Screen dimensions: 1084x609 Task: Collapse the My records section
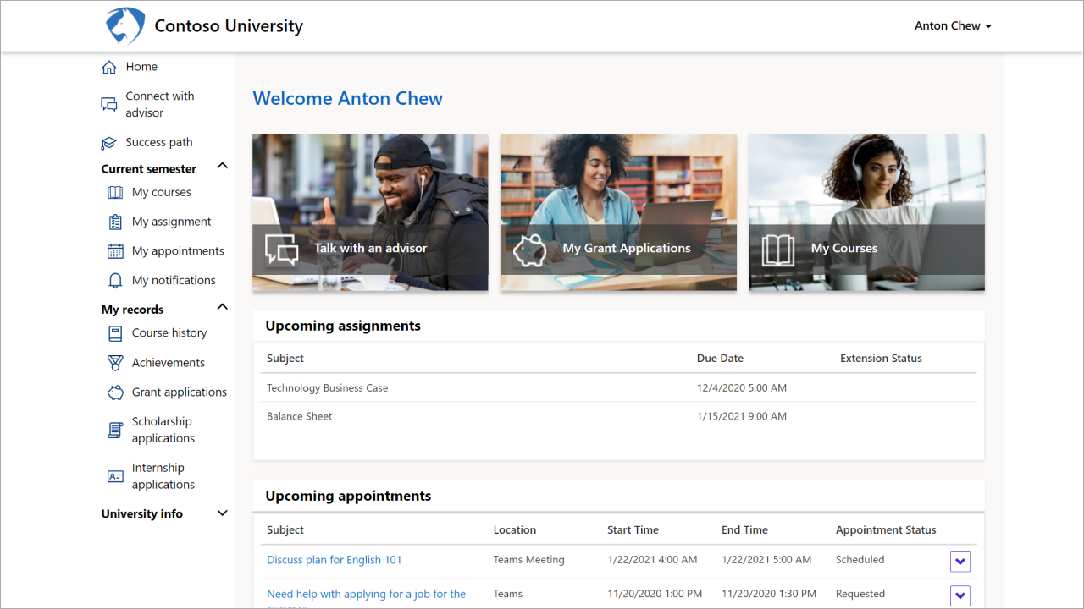(x=222, y=306)
